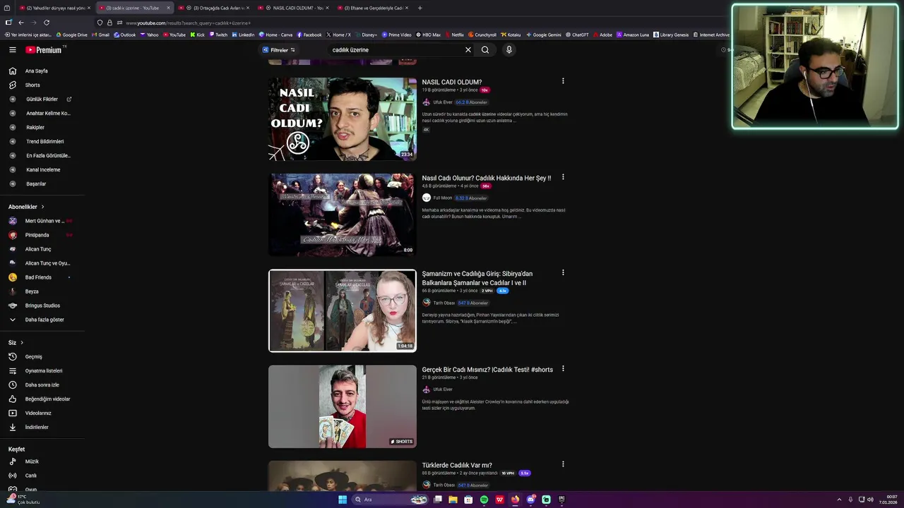Image resolution: width=904 pixels, height=508 pixels.
Task: Open a new browser tab with plus
Action: [x=420, y=8]
